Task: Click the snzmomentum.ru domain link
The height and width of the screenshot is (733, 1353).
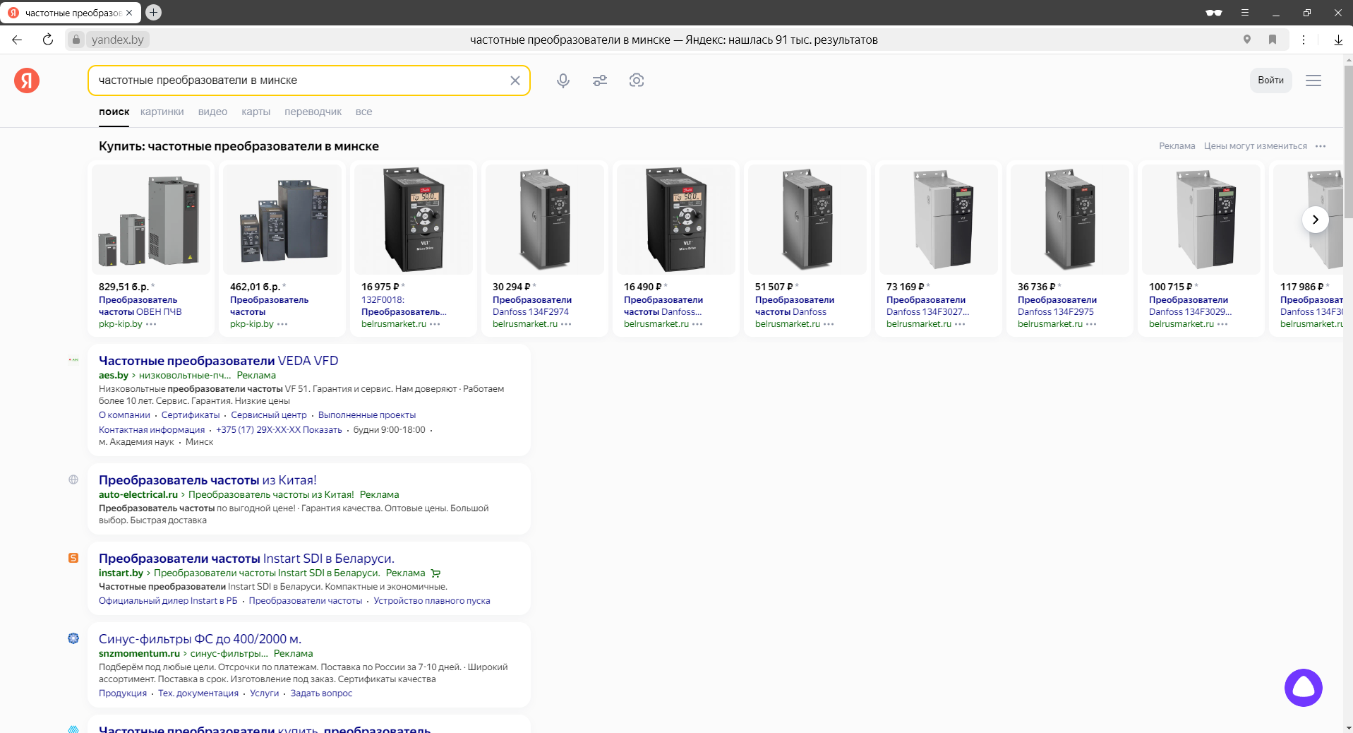Action: [139, 654]
